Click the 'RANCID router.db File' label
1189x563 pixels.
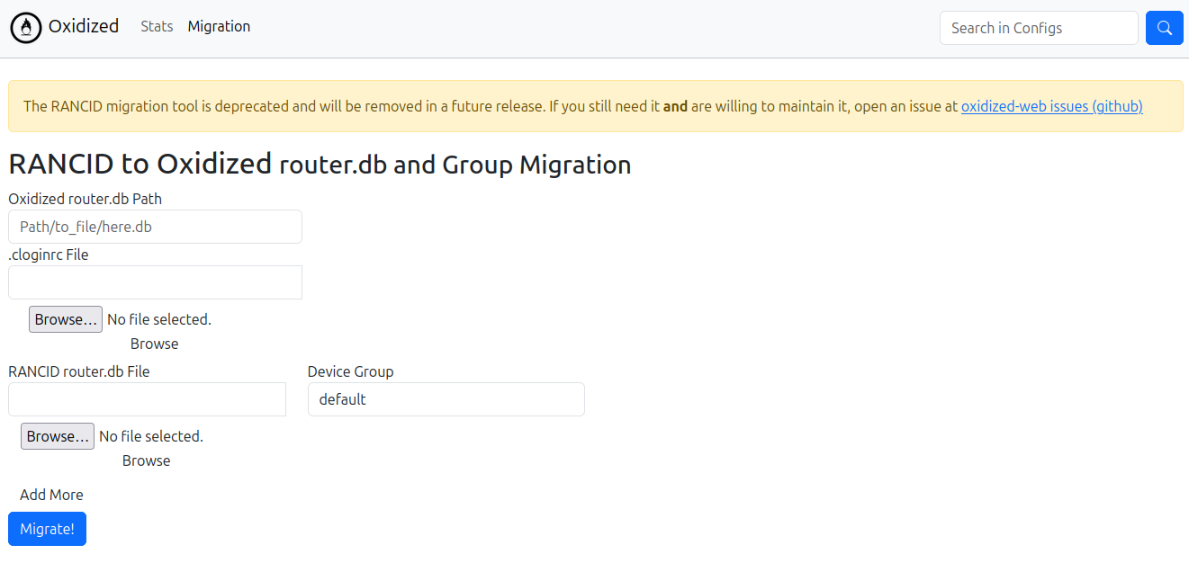[x=78, y=371]
